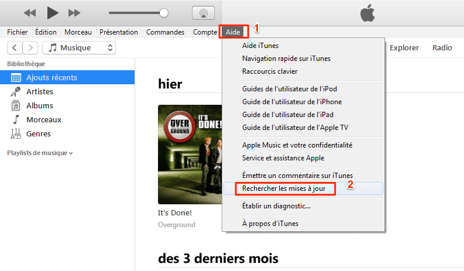Screen dimensions: 464x271
Task: Choose Apple Music et votre confidentialité
Action: pyautogui.click(x=303, y=145)
